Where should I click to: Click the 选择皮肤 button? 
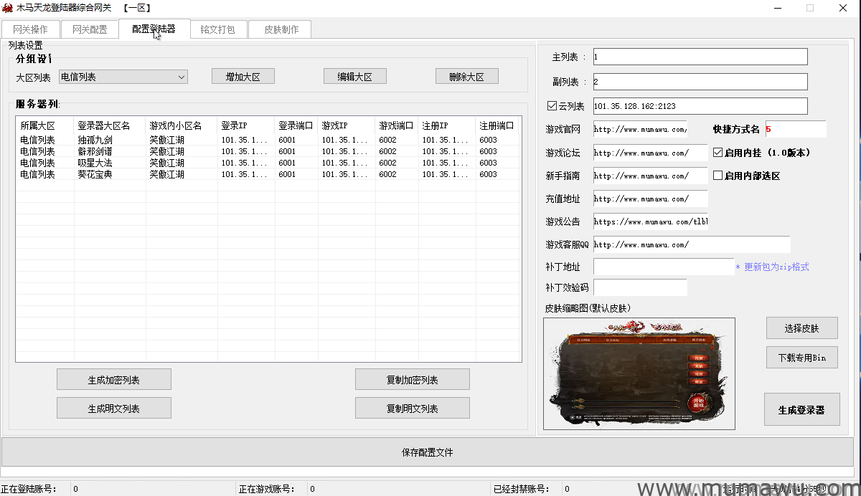801,328
